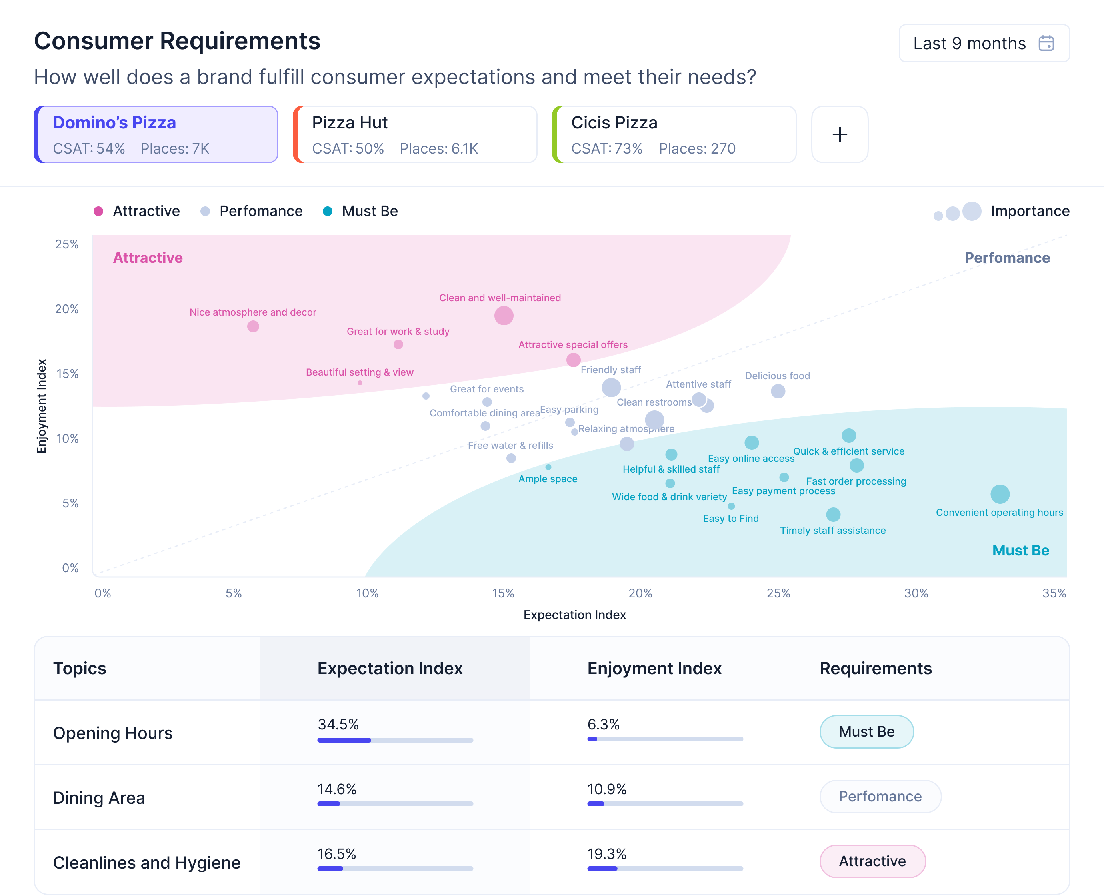Click the Helpful & skilled staff label
Screen dimensions: 1104x895
tap(671, 469)
